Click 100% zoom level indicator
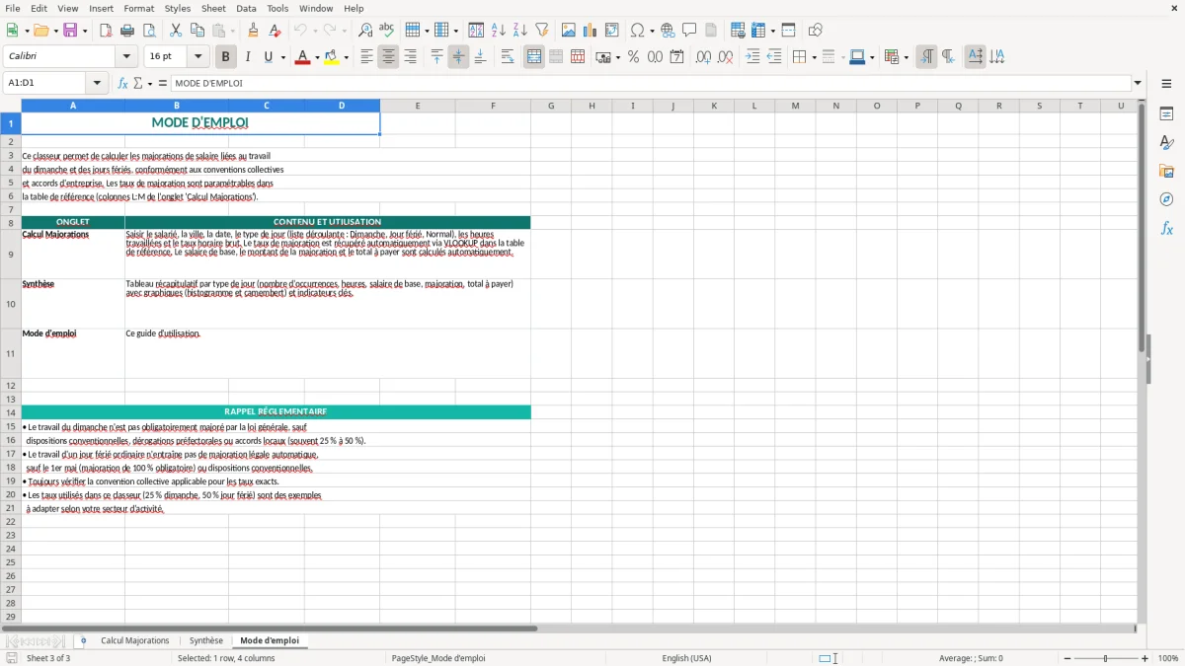The width and height of the screenshot is (1185, 666). (x=1168, y=658)
